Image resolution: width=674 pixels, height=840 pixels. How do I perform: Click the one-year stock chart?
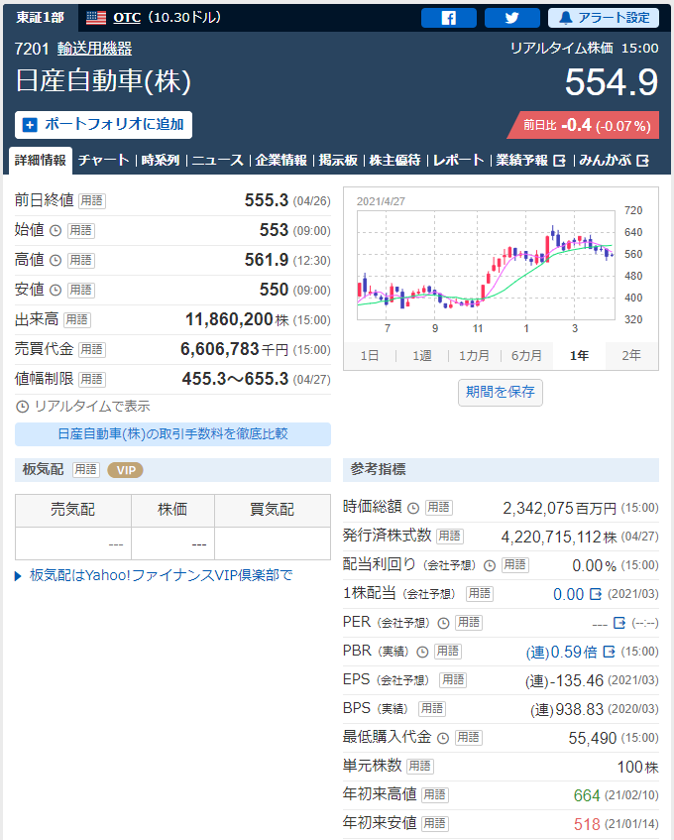pos(486,265)
